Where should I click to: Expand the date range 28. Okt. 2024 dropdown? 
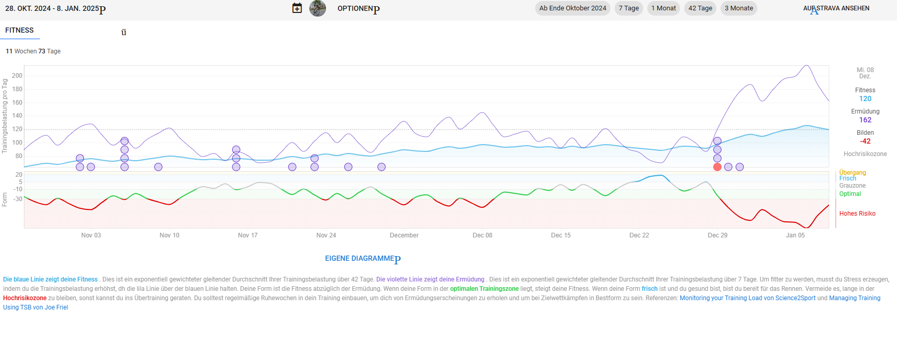[55, 8]
